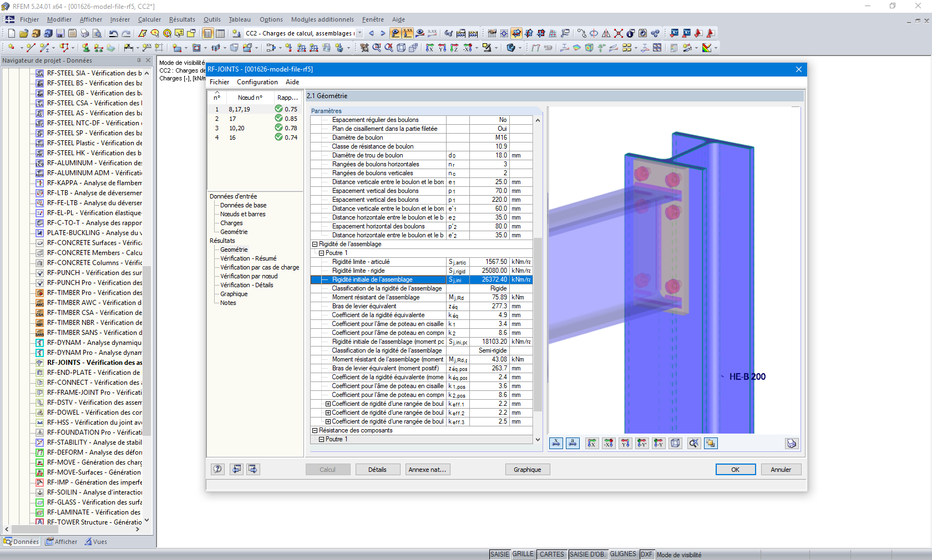Click the Annuler button

pos(781,470)
